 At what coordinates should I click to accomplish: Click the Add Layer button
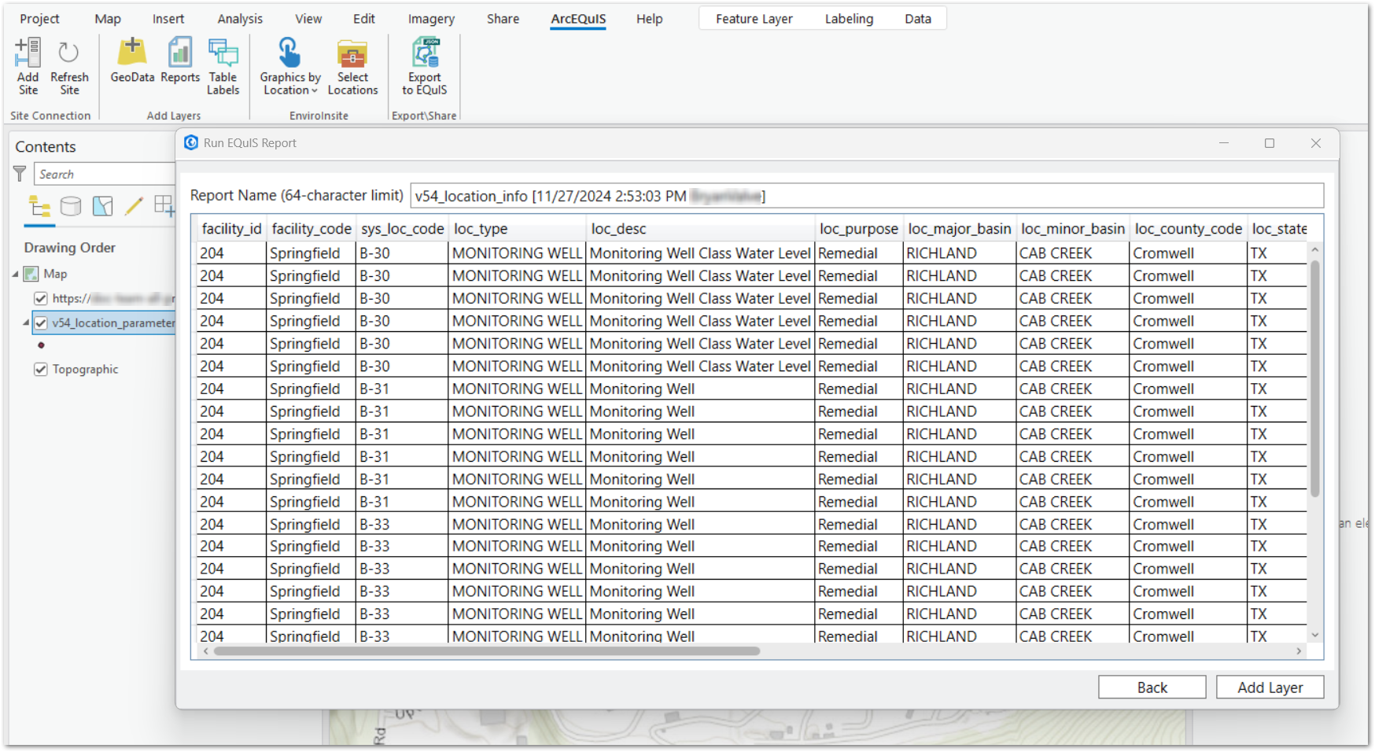1270,687
